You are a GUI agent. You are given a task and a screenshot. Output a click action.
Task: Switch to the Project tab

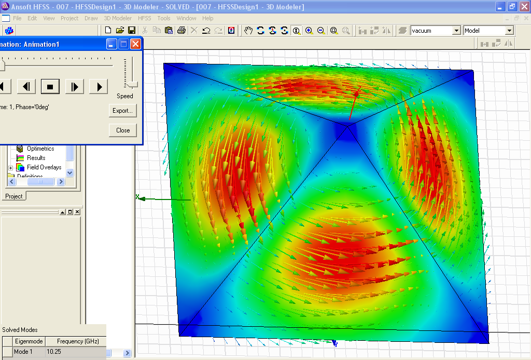14,196
